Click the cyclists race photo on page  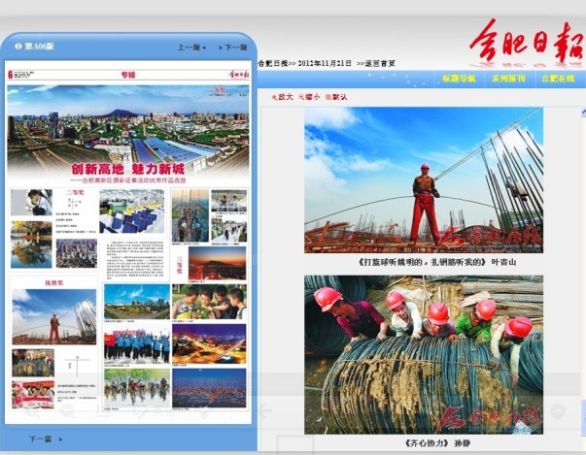pos(136,385)
